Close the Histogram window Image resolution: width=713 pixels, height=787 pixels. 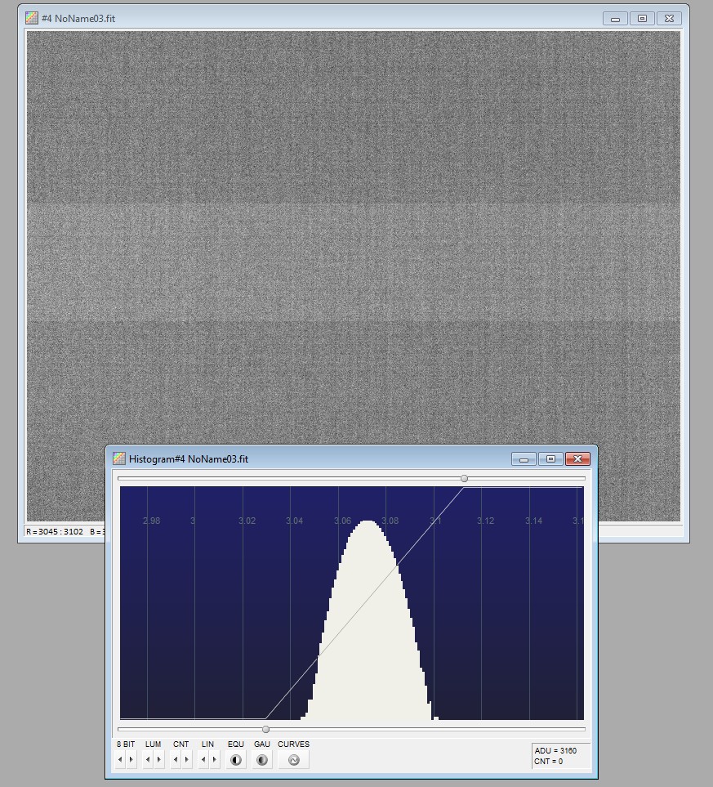[x=577, y=459]
